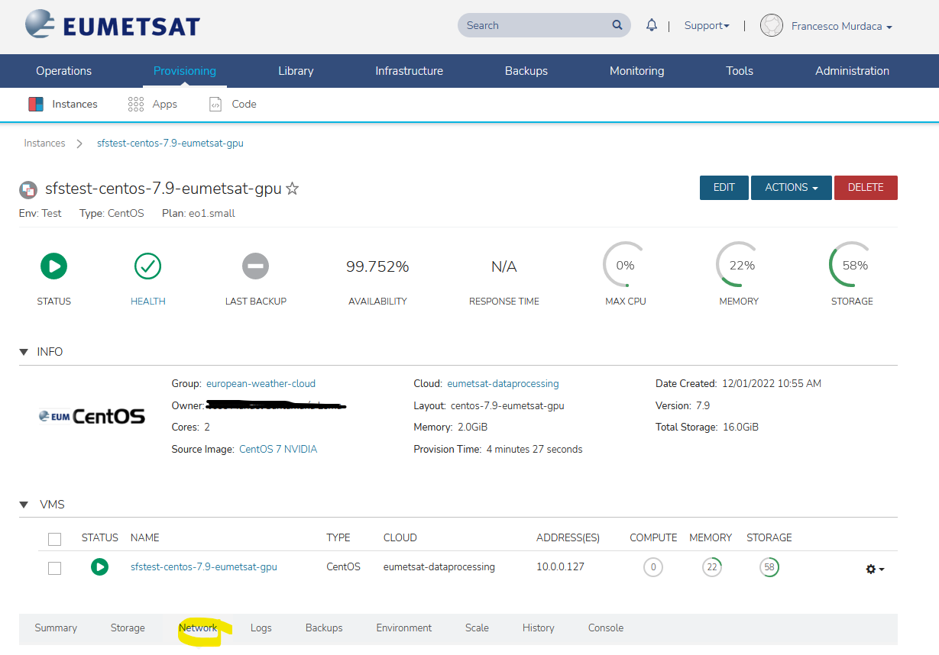Click the sfstest-centos breadcrumb link
Viewport: 939px width, 655px height.
[170, 144]
